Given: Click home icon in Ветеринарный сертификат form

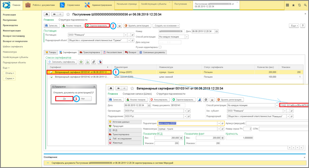Looking at the screenshot, I should pyautogui.click(x=111, y=88).
